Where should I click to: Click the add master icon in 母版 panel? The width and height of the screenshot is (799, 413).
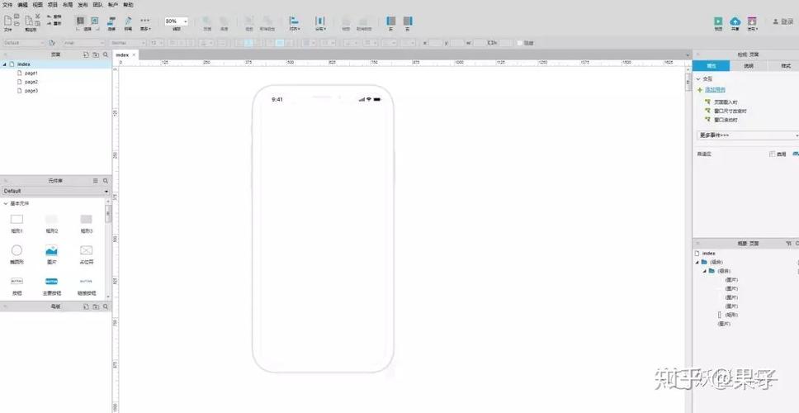tap(86, 306)
